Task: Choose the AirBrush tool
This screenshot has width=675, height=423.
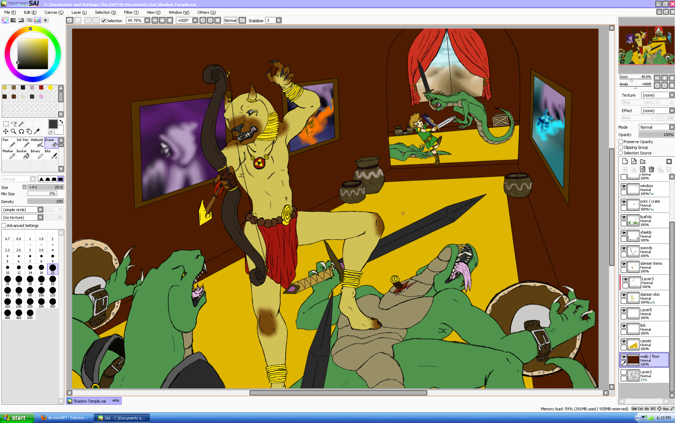Action: coord(37,143)
